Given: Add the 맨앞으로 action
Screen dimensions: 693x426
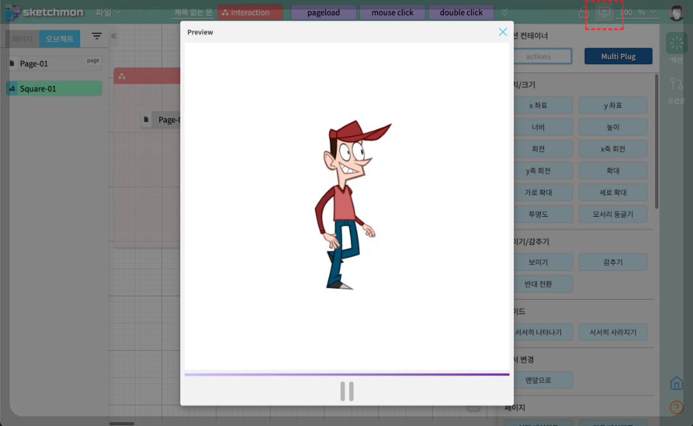Looking at the screenshot, I should tap(543, 380).
